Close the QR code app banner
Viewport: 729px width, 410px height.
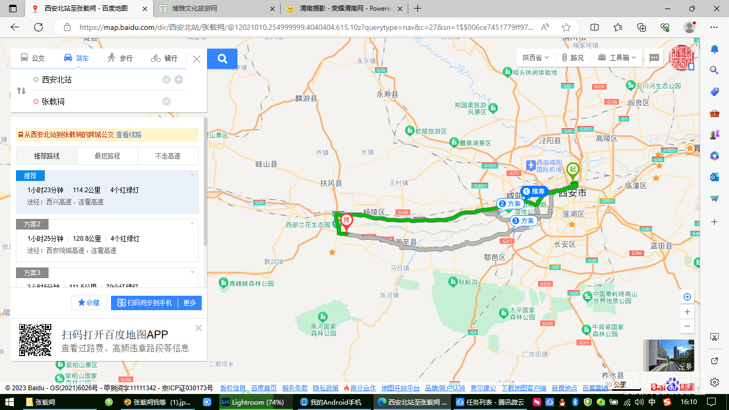199,328
